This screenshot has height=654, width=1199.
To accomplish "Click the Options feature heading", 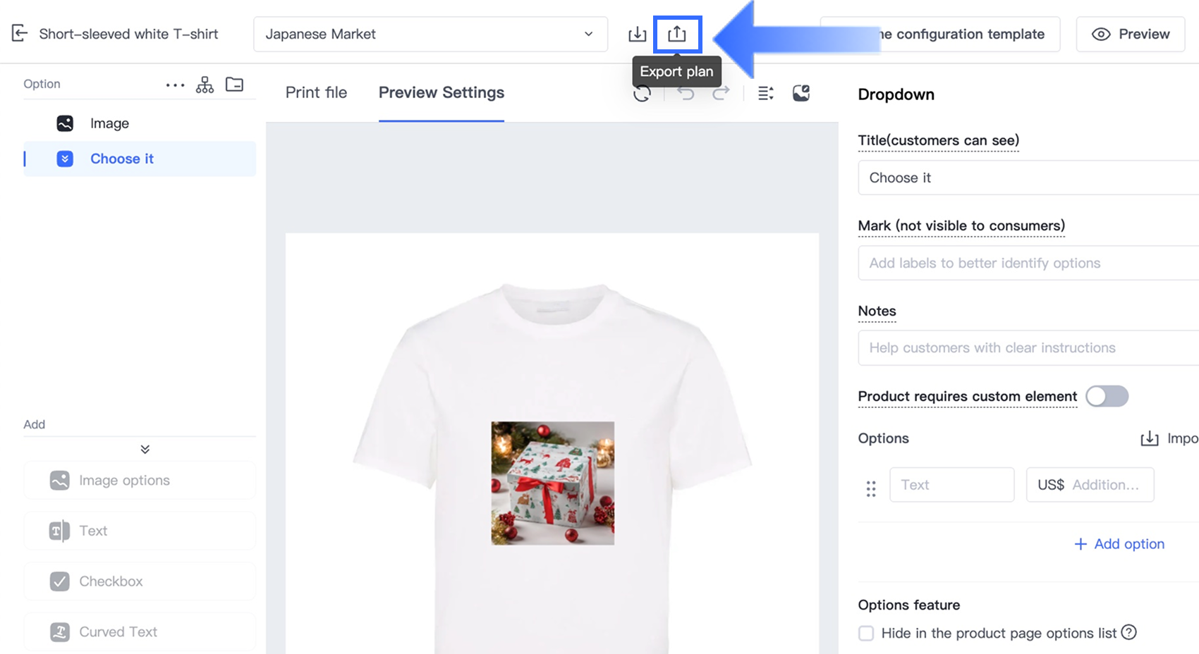I will click(909, 605).
